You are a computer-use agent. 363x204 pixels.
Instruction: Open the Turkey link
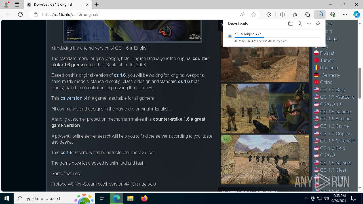tap(327, 60)
